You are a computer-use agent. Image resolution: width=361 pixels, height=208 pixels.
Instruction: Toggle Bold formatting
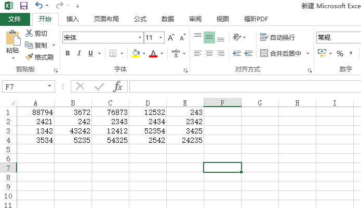[x=68, y=53]
